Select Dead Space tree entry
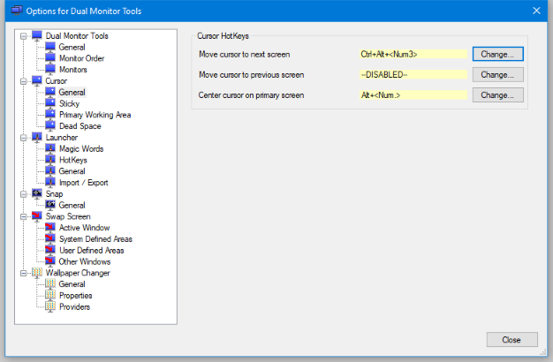Image resolution: width=553 pixels, height=362 pixels. [x=80, y=126]
